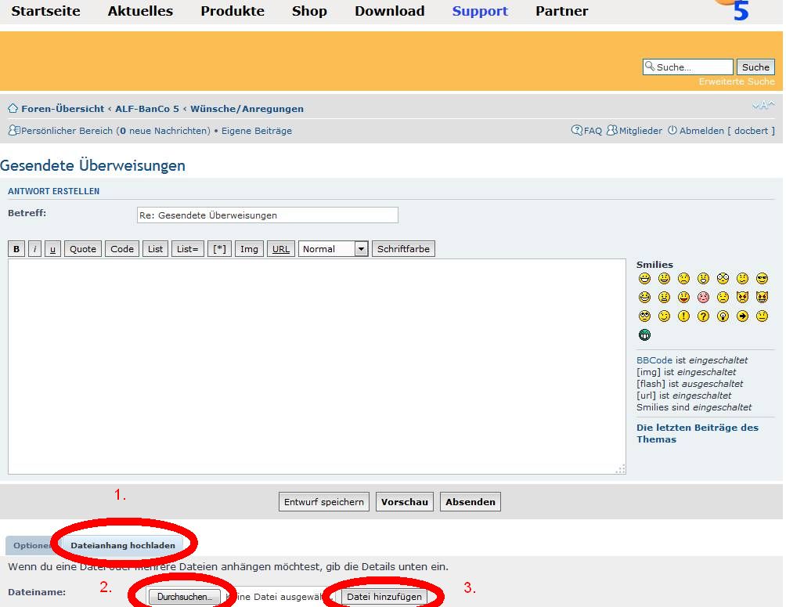Insert the winking smiley

(x=664, y=316)
